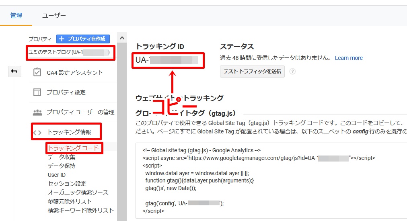This screenshot has width=407, height=221.
Task: Select トラッキング コード submenu item
Action: coord(74,148)
